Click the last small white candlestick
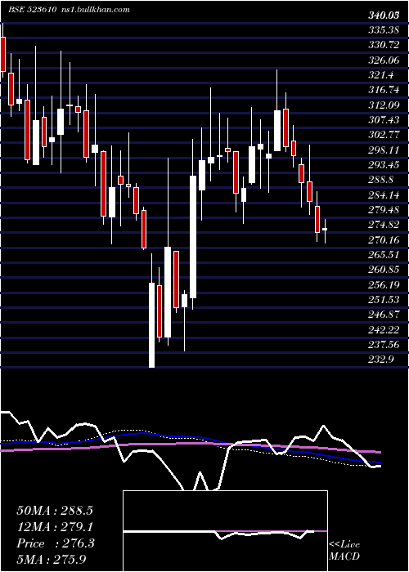The width and height of the screenshot is (409, 572). tap(325, 229)
